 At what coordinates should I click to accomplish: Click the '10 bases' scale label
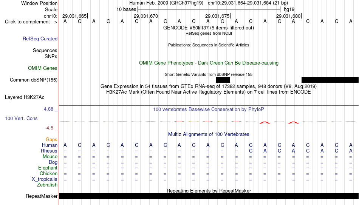click(126, 9)
